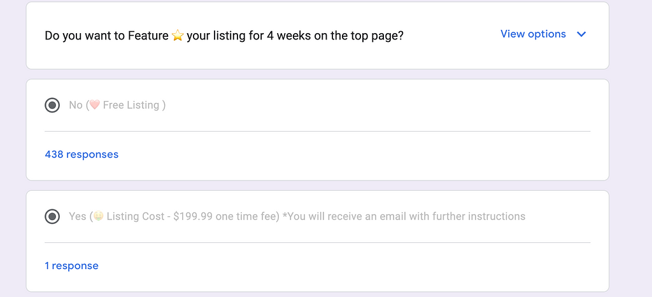Click the "Do you want to Feature" question text
Image resolution: width=652 pixels, height=297 pixels.
[106, 36]
